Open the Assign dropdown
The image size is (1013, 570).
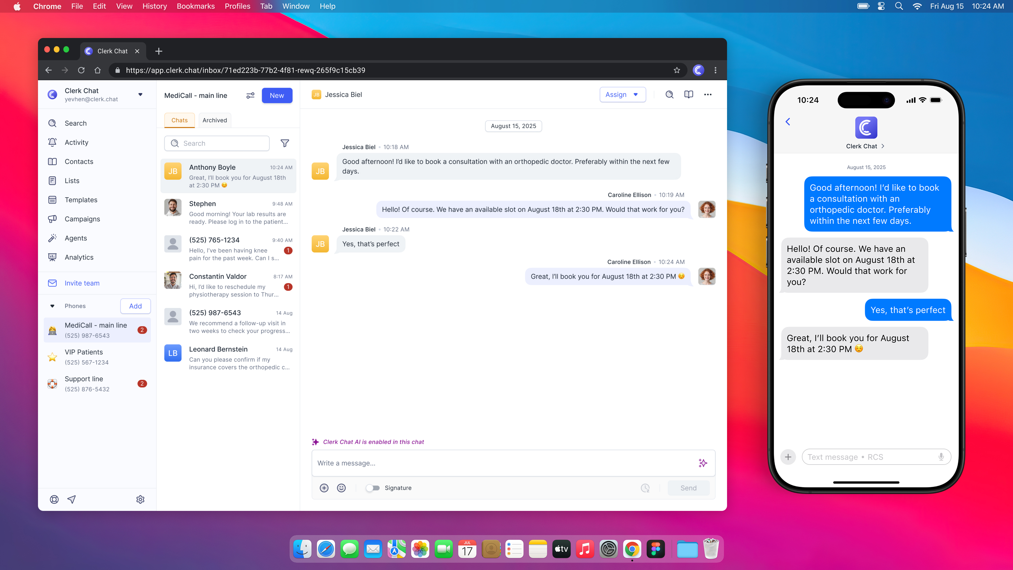(x=623, y=94)
